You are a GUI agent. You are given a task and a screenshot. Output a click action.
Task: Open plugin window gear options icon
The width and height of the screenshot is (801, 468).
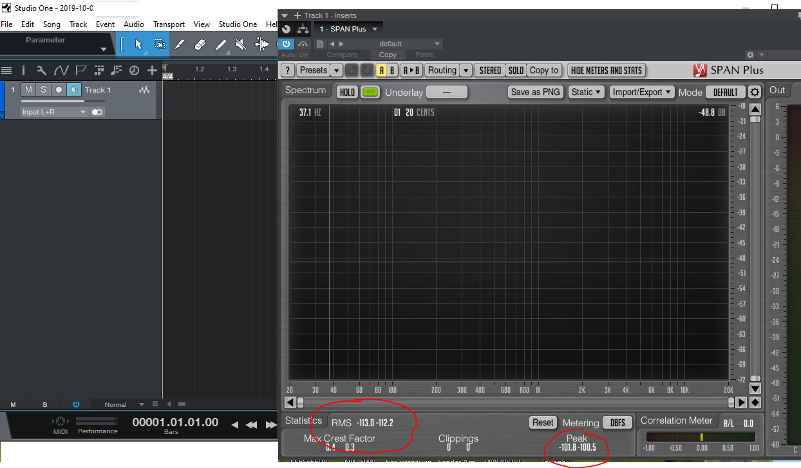[x=750, y=55]
